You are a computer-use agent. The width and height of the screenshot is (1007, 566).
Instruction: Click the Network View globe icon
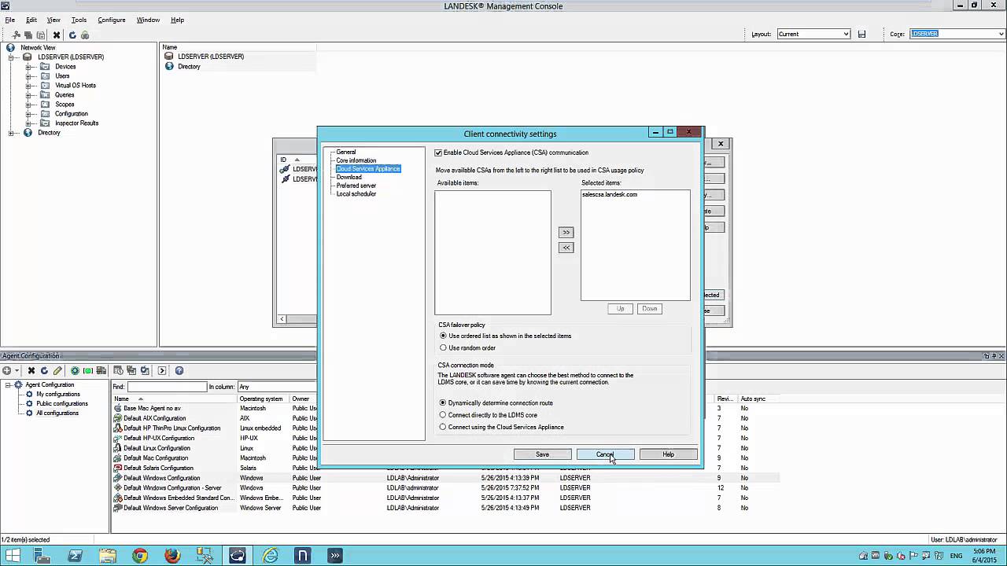pos(10,47)
